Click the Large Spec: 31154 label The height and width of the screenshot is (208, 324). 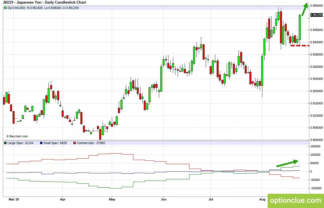tap(20, 143)
